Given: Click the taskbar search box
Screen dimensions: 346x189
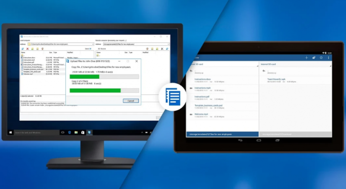Looking at the screenshot, I should pos(37,132).
